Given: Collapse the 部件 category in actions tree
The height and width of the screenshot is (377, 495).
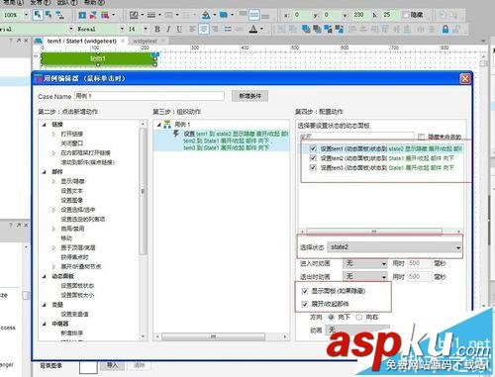Looking at the screenshot, I should 45,172.
